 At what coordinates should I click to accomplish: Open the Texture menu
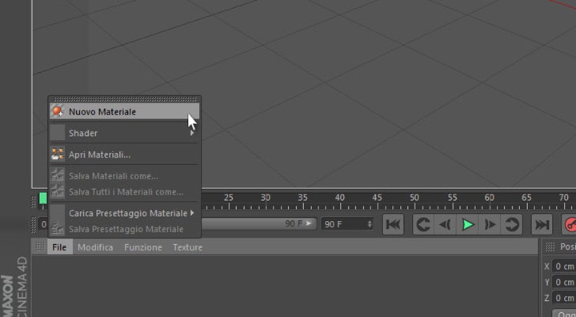pyautogui.click(x=188, y=247)
